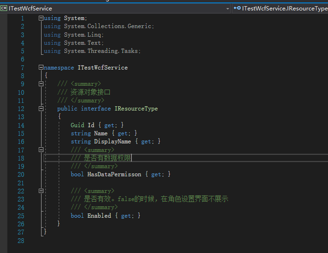Click the public keyword on line 12
Screen dimensions: 328x253
tap(67, 109)
